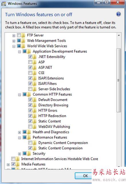Select the Directory Browsing label
Image resolution: width=126 pixels, height=184 pixels.
point(53,105)
